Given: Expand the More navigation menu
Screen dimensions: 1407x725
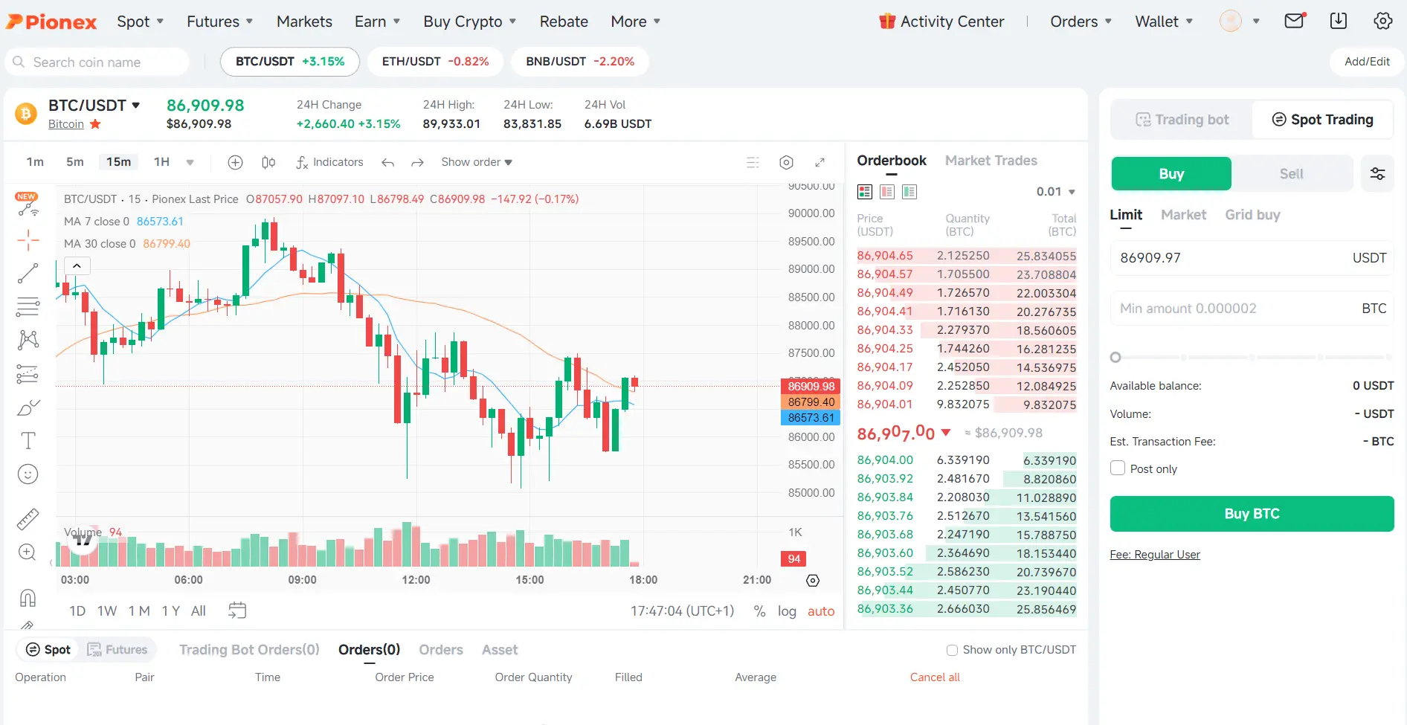Looking at the screenshot, I should pyautogui.click(x=635, y=22).
